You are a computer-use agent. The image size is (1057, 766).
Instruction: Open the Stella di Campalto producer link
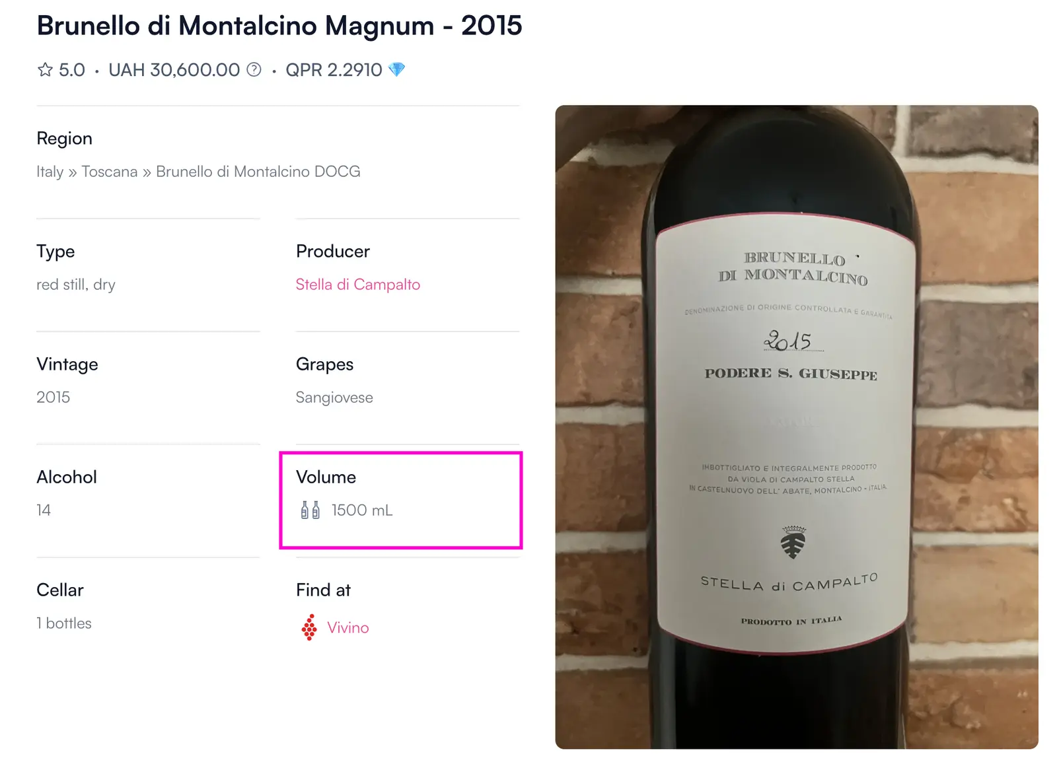coord(357,285)
